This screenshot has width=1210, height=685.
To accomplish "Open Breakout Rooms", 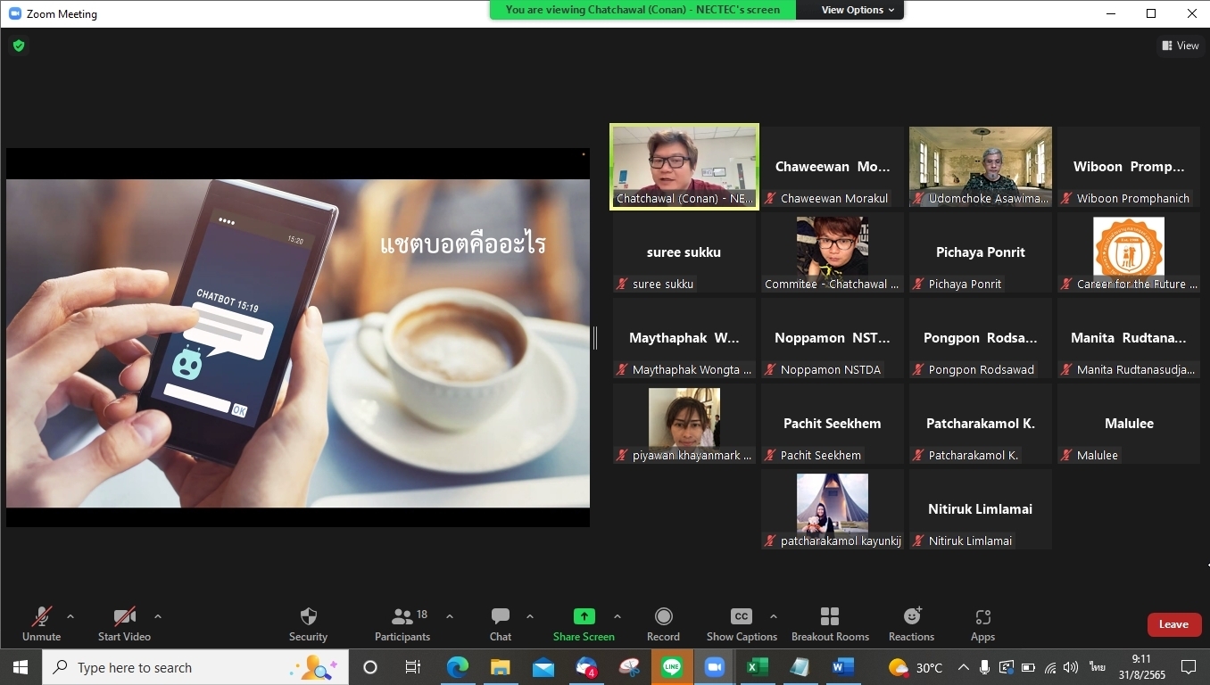I will (830, 617).
